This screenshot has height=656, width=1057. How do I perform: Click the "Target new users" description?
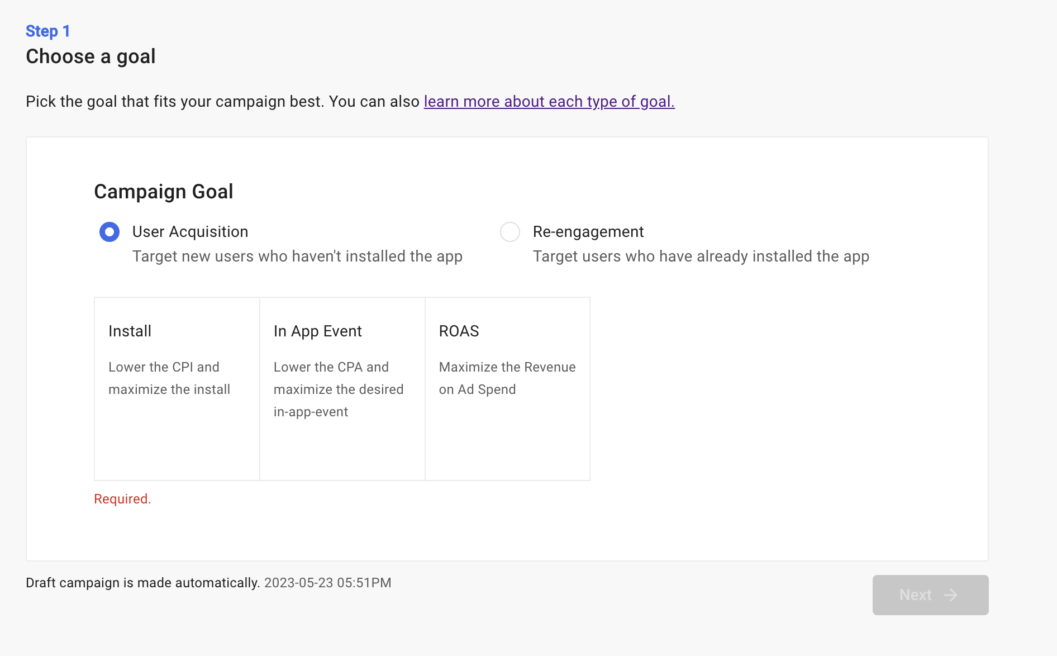point(297,256)
